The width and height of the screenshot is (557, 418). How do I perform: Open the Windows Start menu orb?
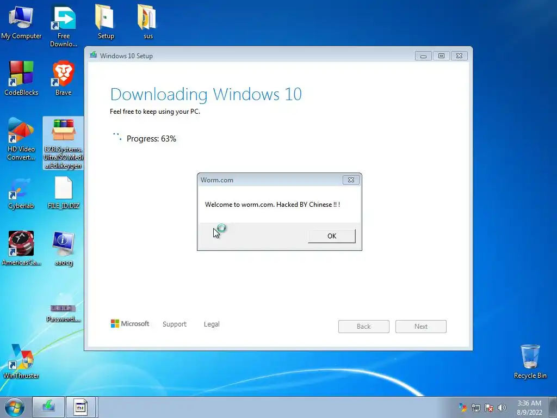(x=15, y=407)
